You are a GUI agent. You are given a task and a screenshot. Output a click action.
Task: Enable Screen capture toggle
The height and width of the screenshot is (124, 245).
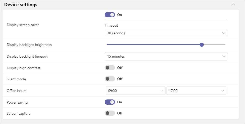point(110,113)
